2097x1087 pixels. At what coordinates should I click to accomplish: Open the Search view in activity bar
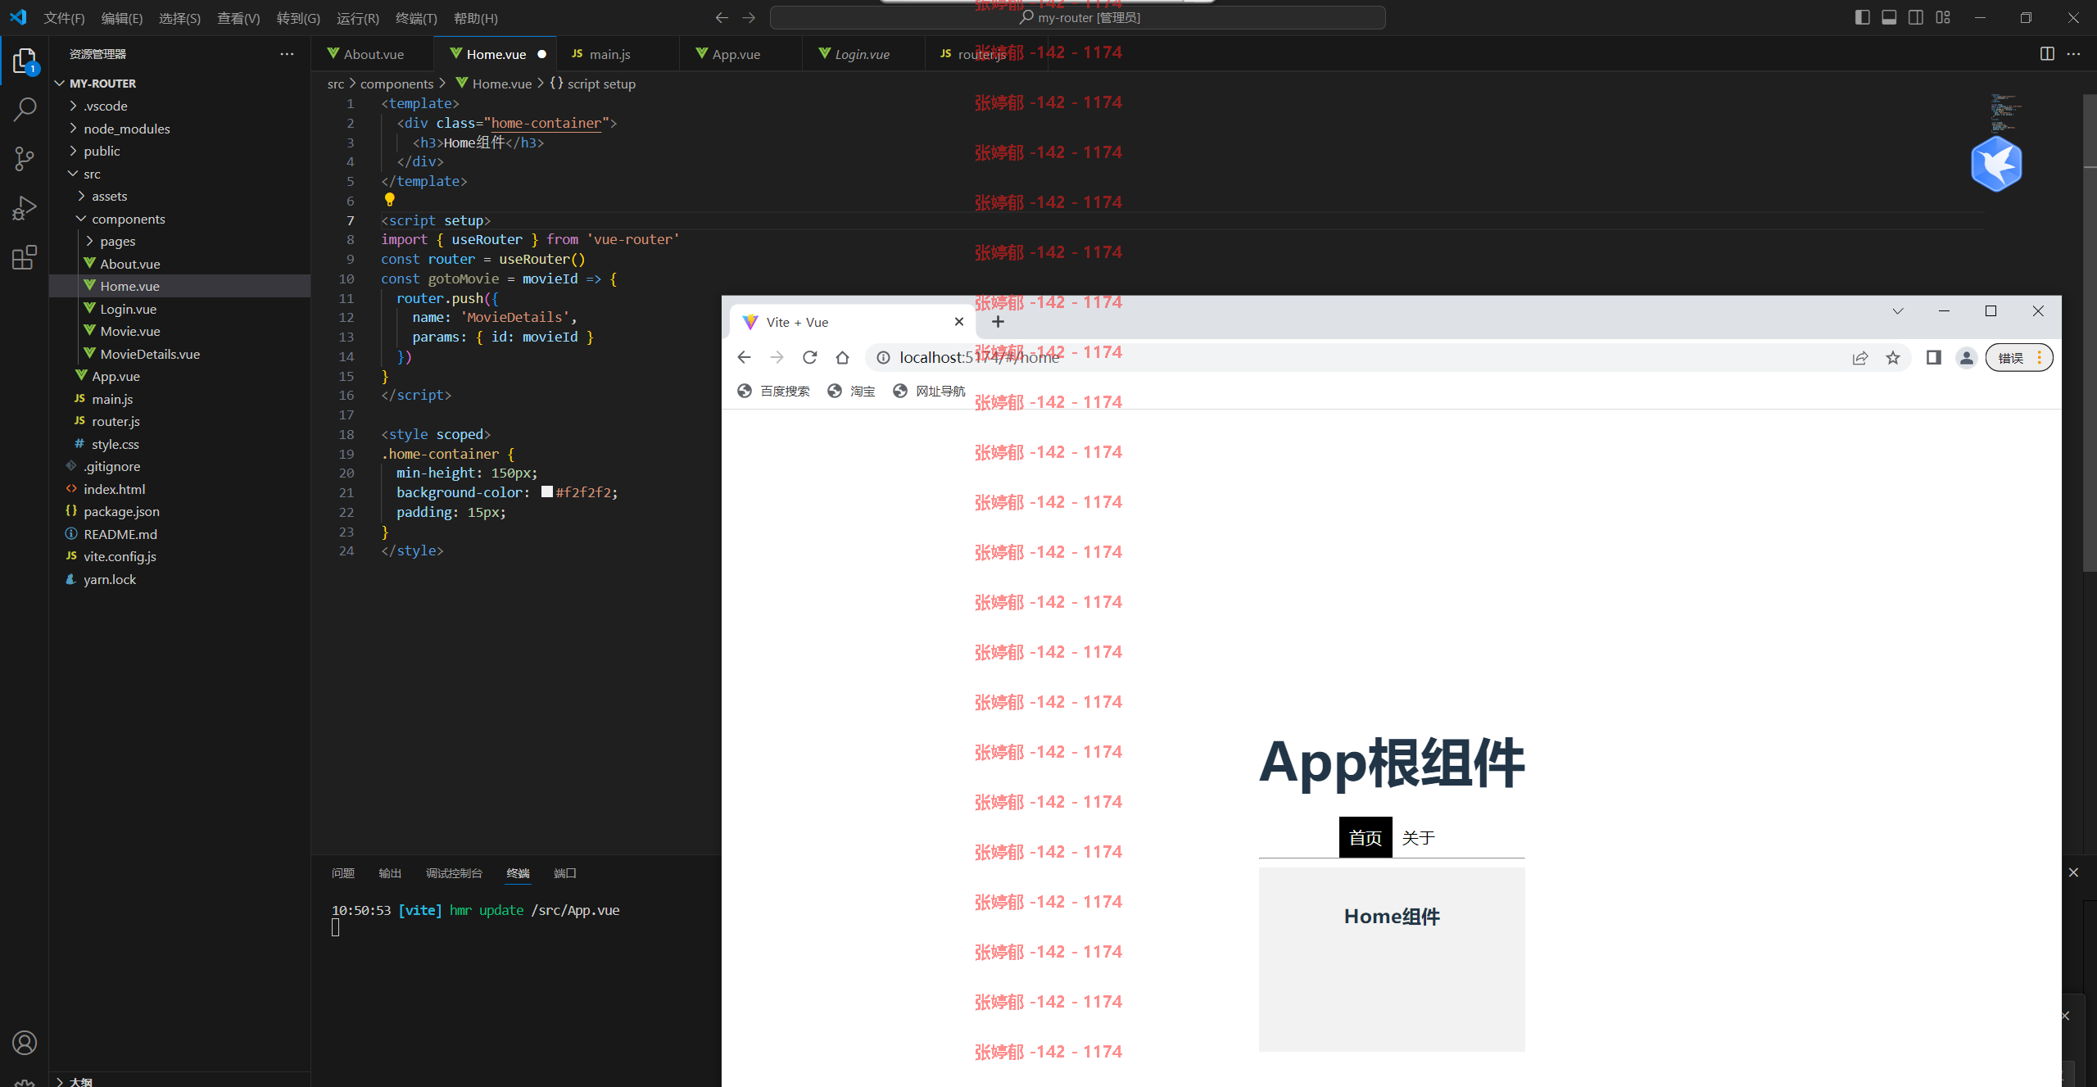point(25,109)
